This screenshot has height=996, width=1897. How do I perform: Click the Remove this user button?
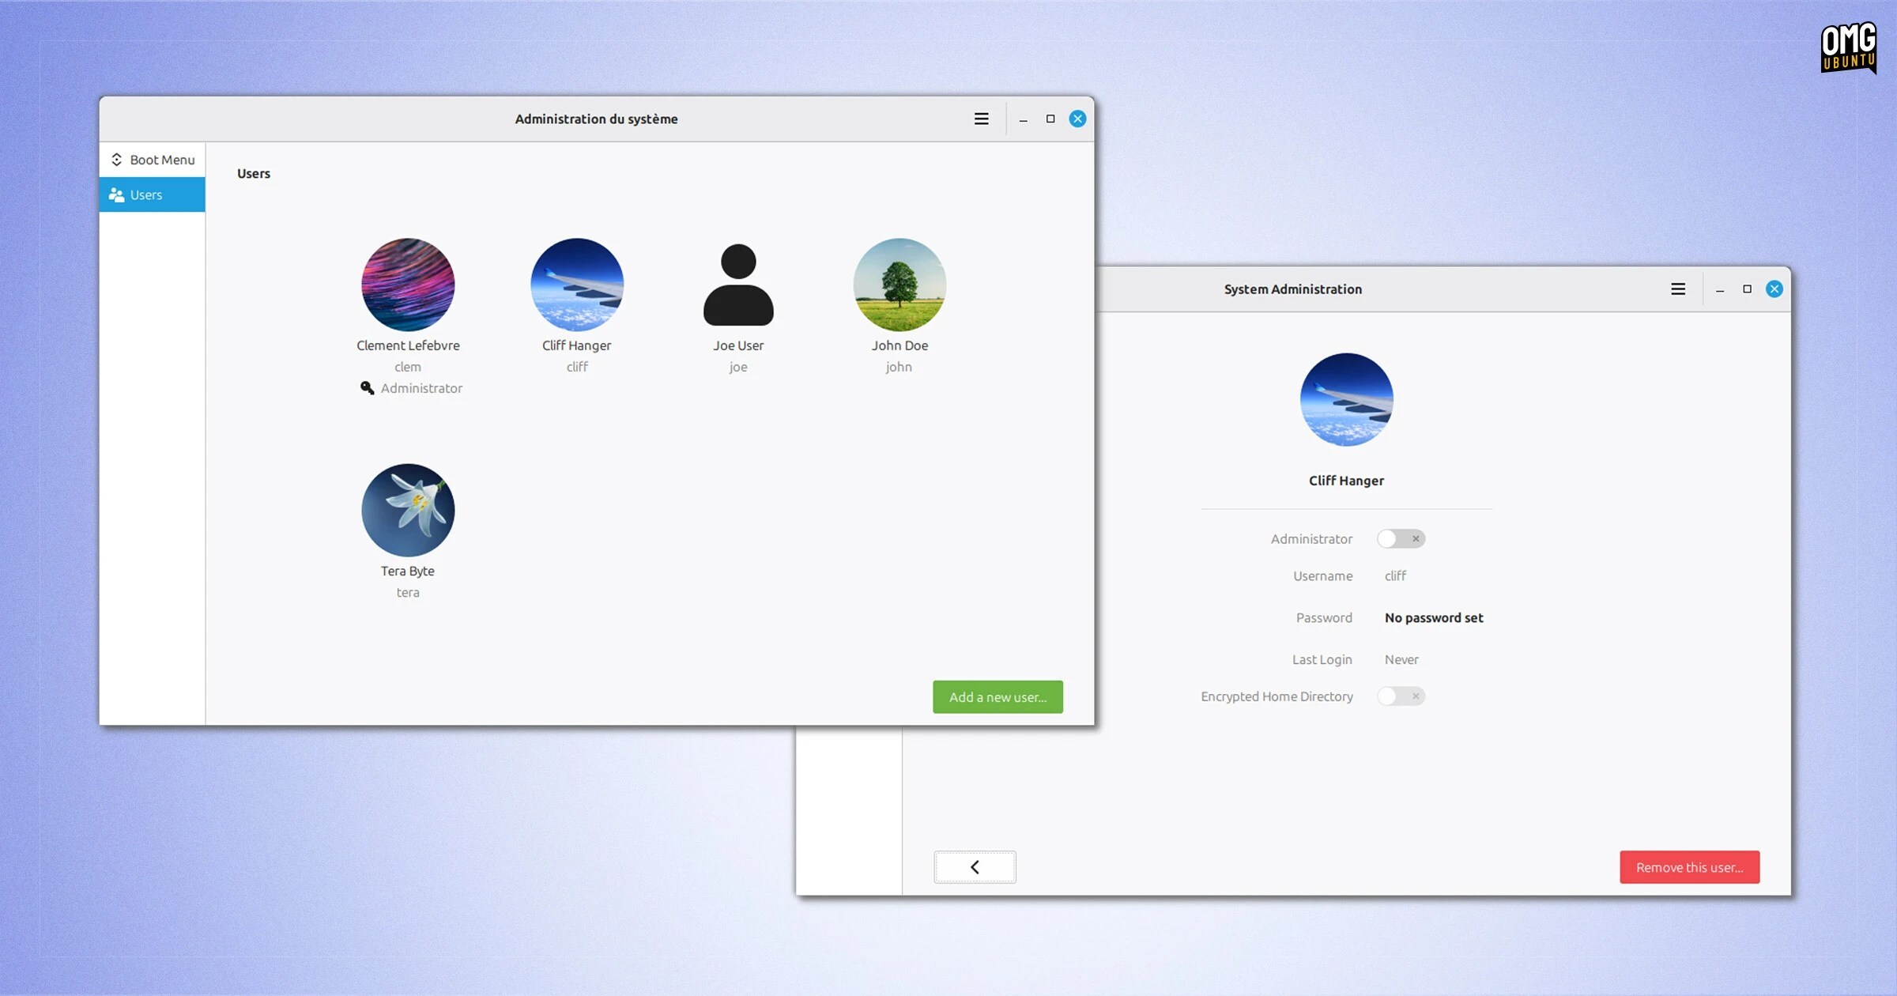coord(1689,867)
